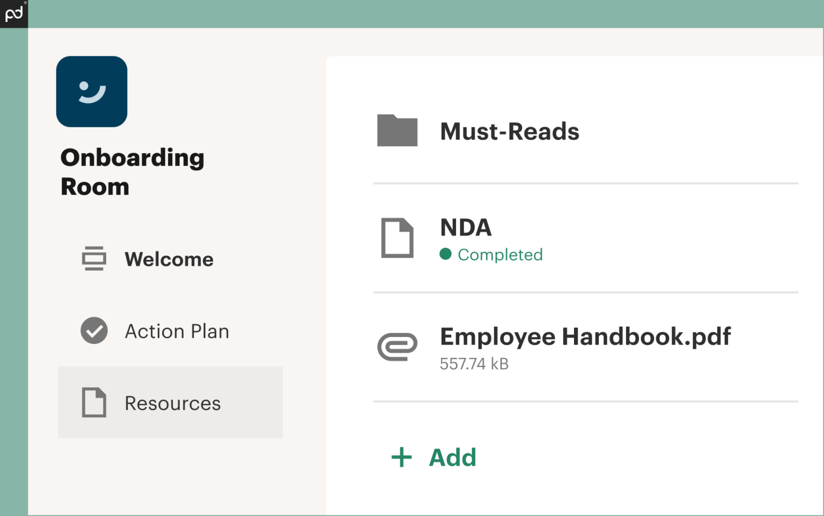824x516 pixels.
Task: Click the paperclip icon for Employee Handbook
Action: click(x=397, y=347)
